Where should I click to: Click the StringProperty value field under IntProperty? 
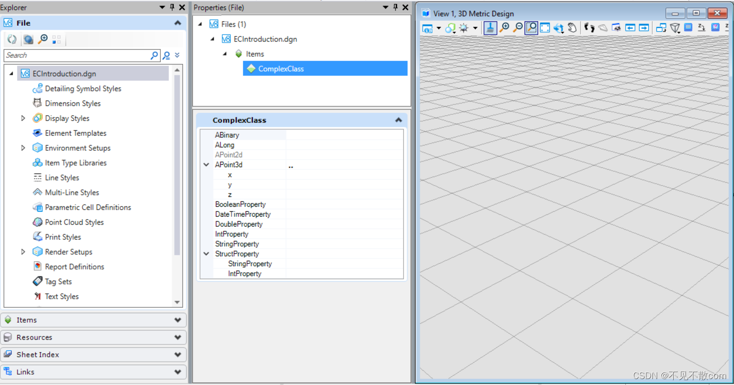[x=344, y=244]
